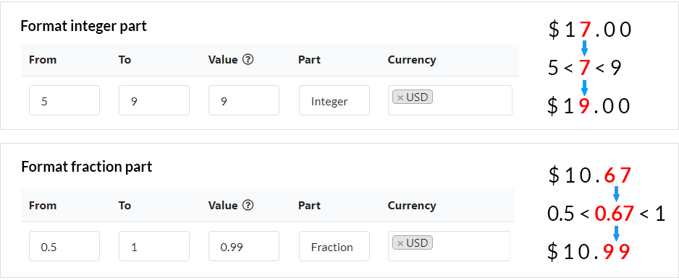Open the Currency selector in fraction row
Screen dimensions: 679x280
click(449, 246)
